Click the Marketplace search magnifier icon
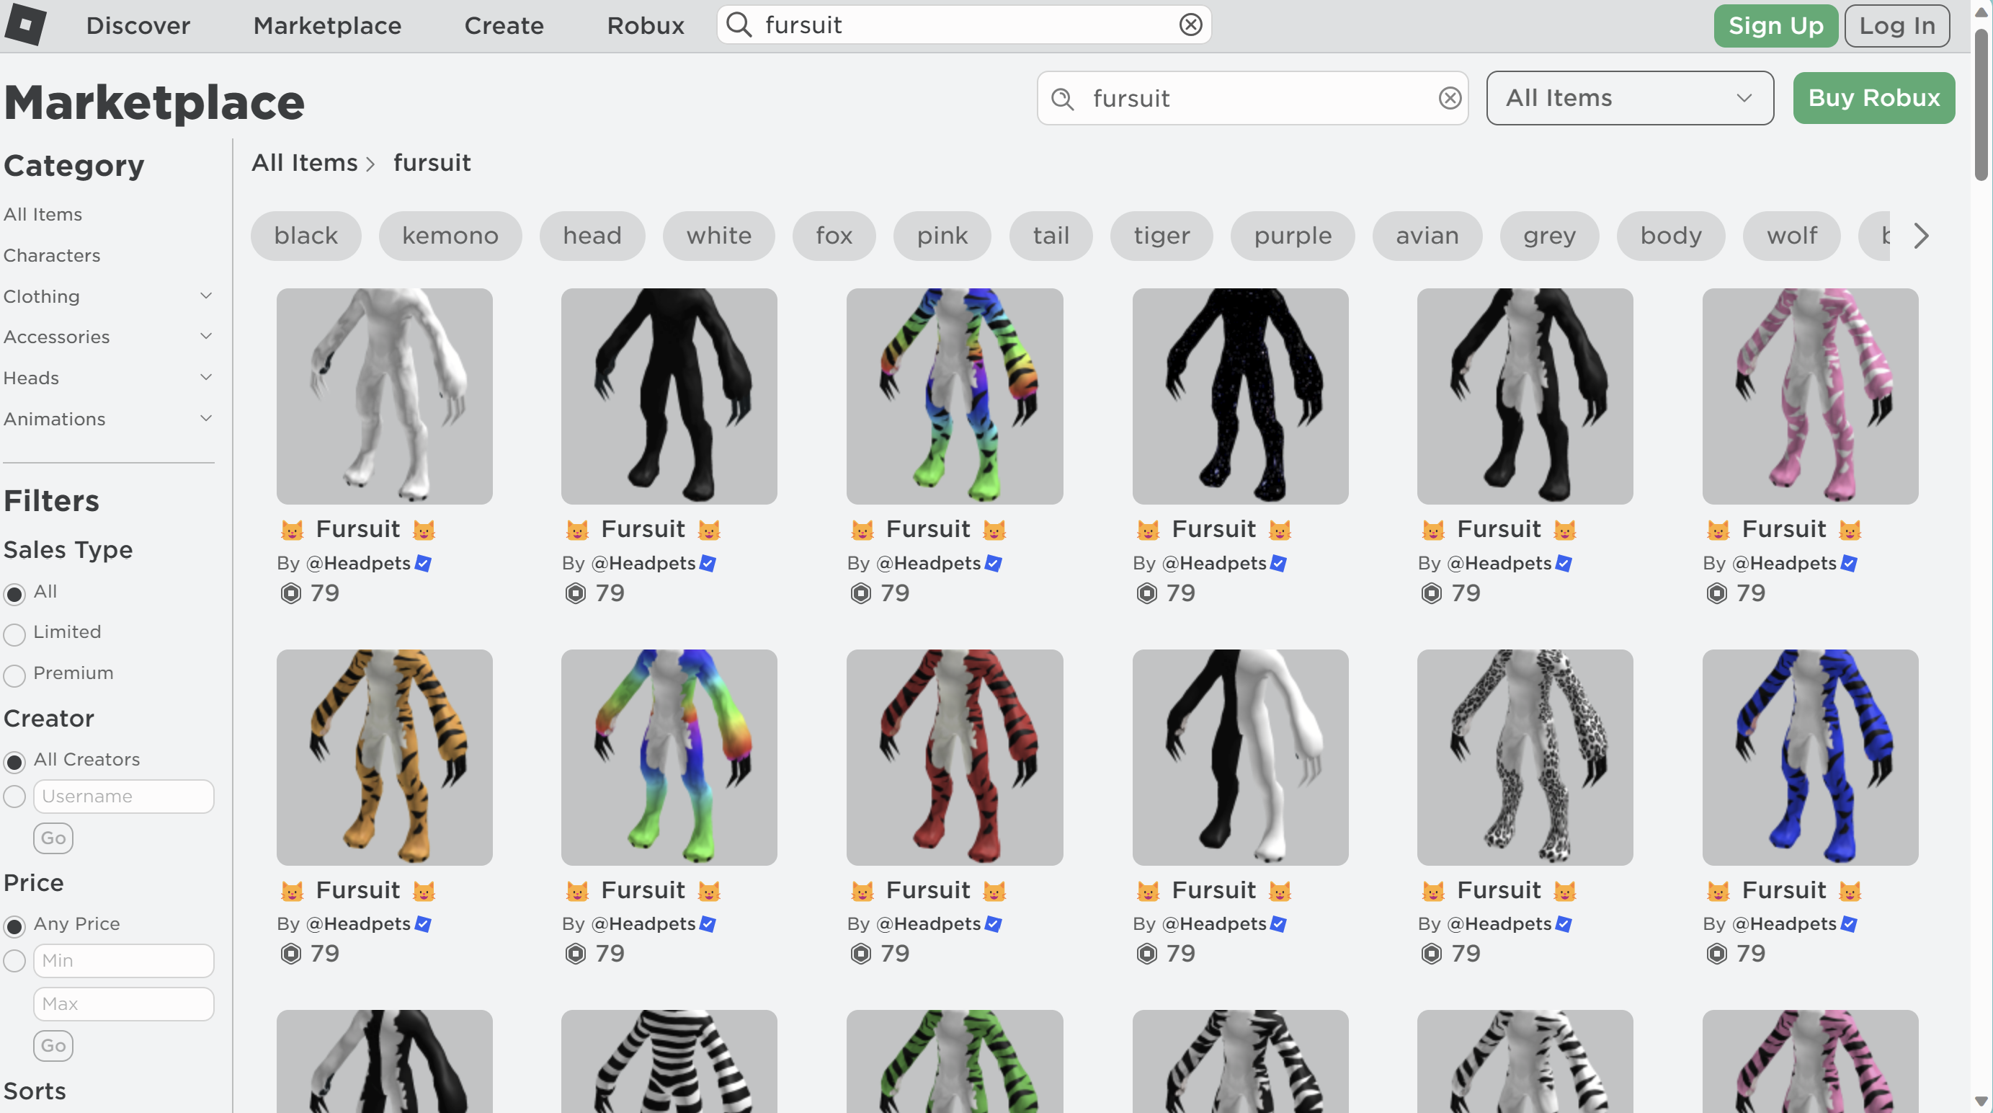 click(x=1062, y=98)
